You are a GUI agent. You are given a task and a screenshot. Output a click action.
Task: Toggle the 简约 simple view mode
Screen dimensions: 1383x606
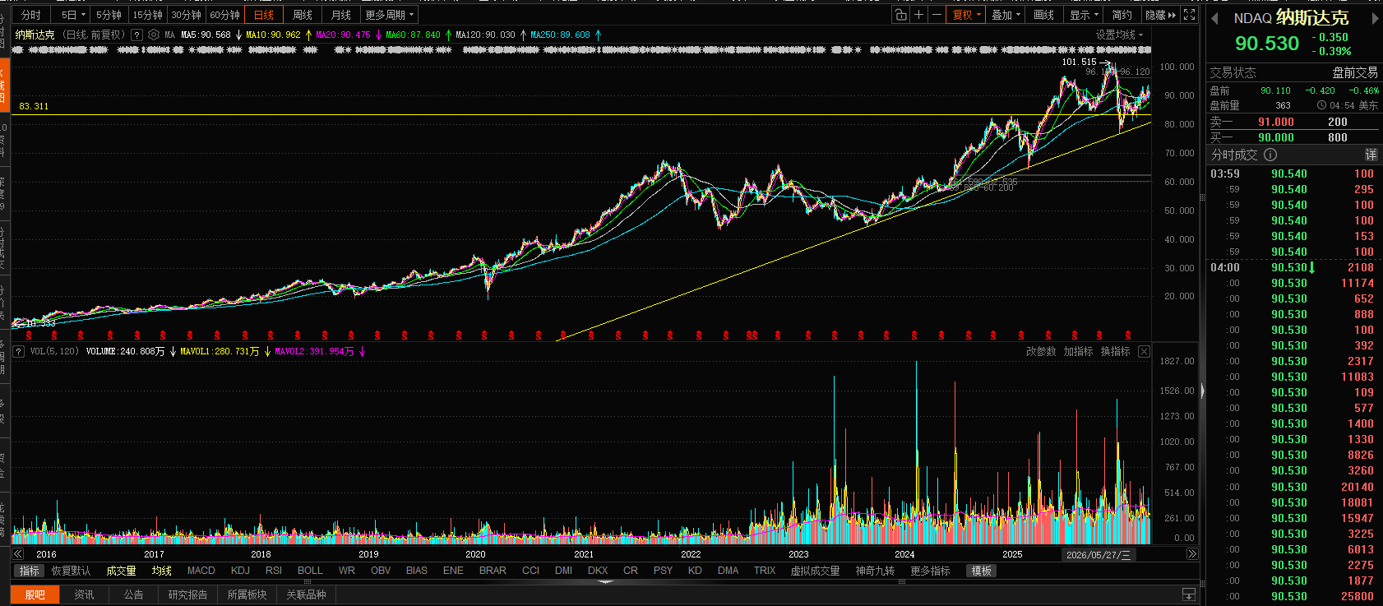(x=1122, y=15)
